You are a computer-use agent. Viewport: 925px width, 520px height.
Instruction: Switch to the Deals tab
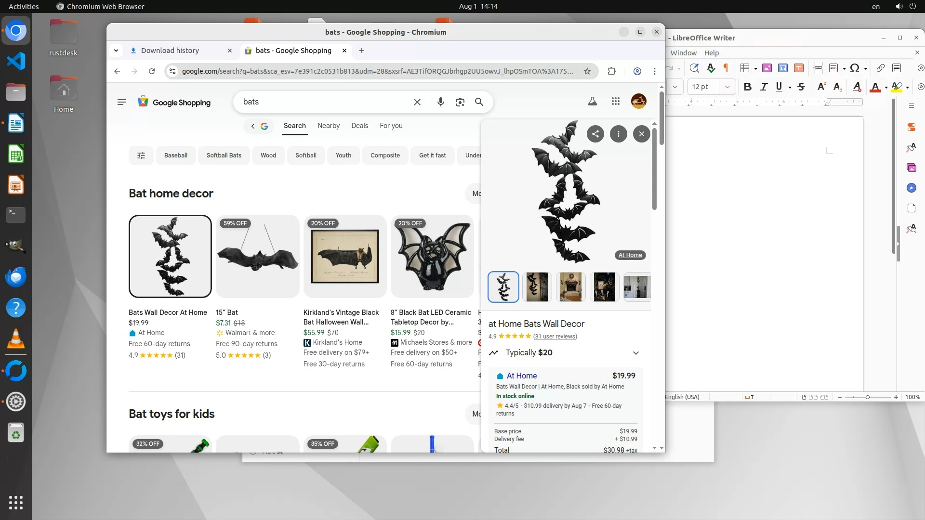click(x=359, y=126)
